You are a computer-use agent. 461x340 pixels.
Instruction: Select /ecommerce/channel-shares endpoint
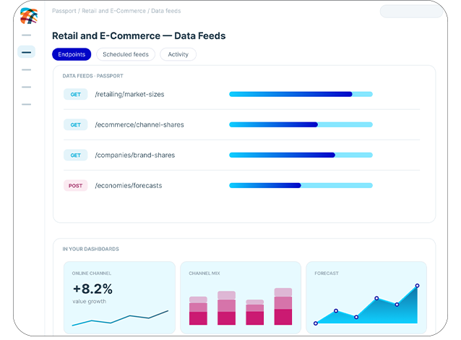point(139,125)
